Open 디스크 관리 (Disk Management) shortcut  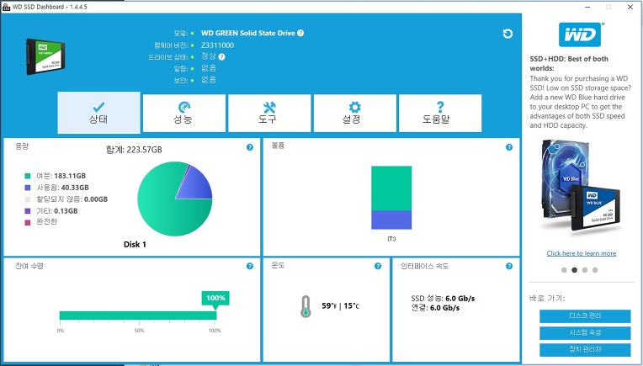coord(585,316)
